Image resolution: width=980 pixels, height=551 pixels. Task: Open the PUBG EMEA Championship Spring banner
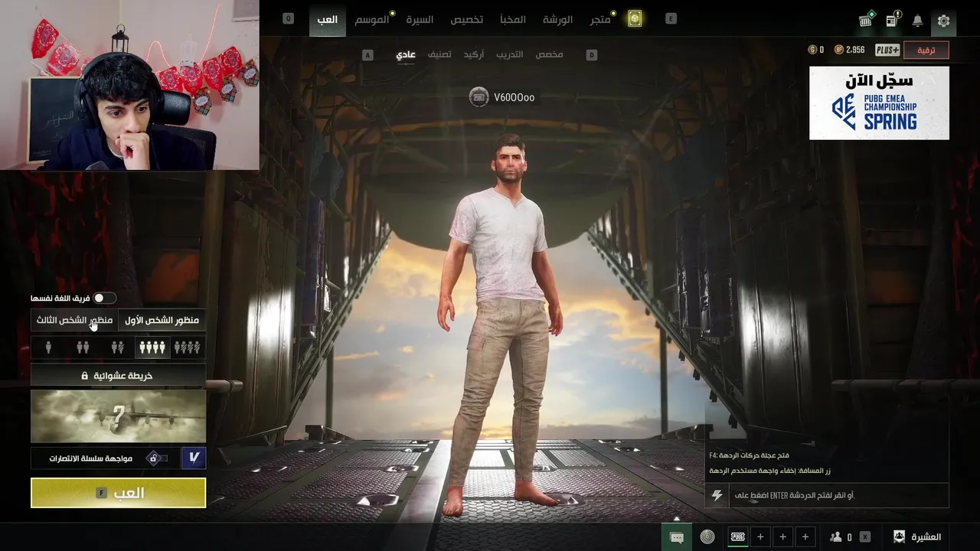[x=879, y=103]
